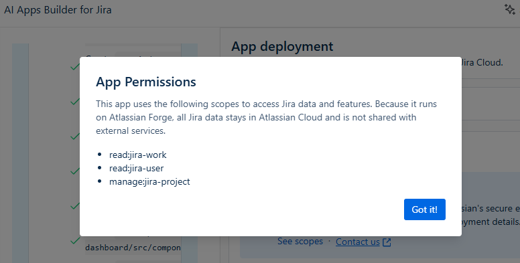Click the App Permissions dialog heading
This screenshot has width=520, height=263.
[146, 82]
